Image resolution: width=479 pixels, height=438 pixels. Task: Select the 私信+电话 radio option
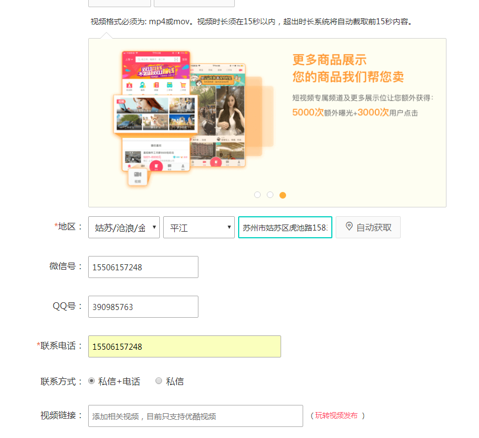tap(92, 381)
